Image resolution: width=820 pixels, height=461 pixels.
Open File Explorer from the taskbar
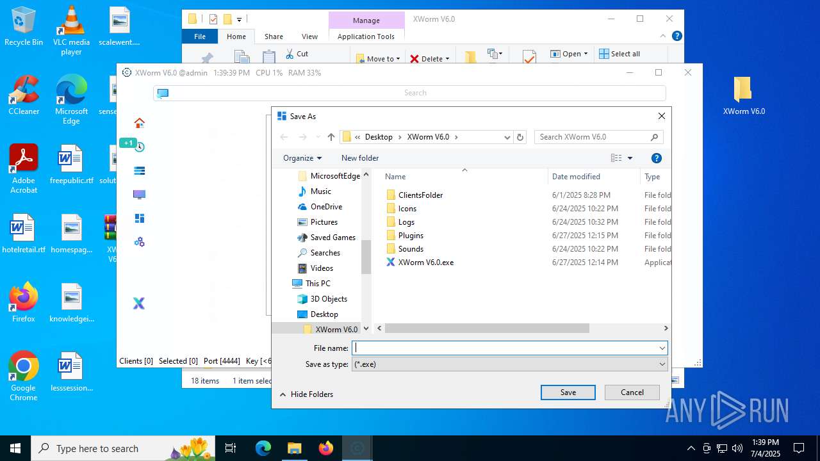coord(294,448)
